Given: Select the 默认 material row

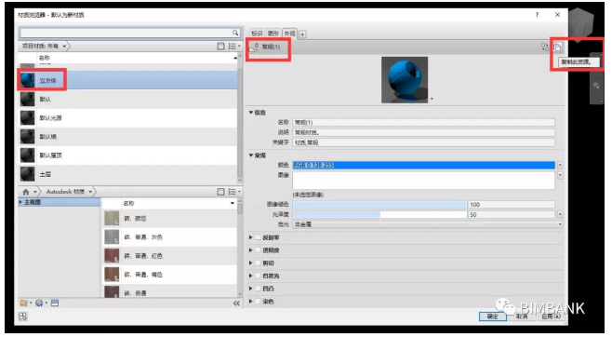Looking at the screenshot, I should (x=128, y=100).
